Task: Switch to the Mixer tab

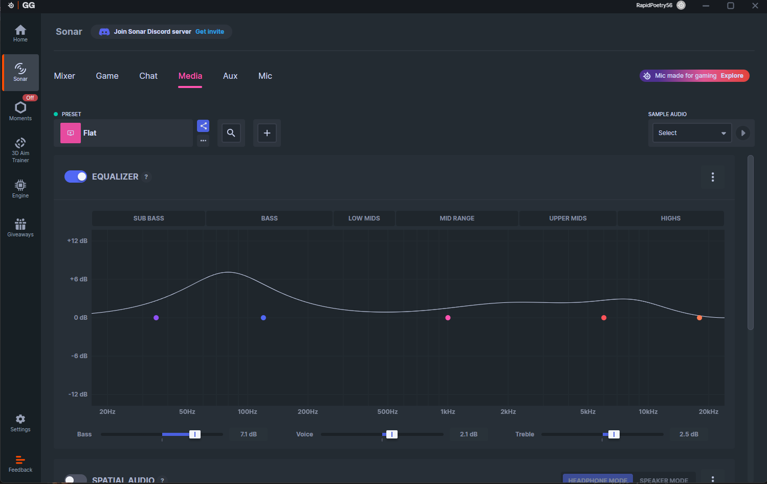Action: point(64,76)
